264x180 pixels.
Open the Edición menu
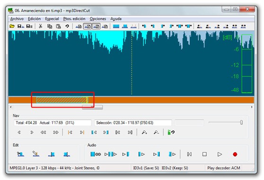[35, 18]
